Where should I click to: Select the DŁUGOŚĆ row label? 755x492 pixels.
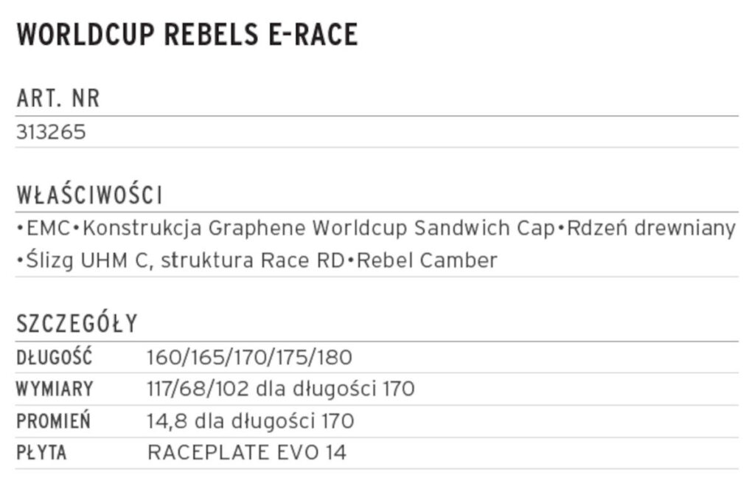[55, 358]
